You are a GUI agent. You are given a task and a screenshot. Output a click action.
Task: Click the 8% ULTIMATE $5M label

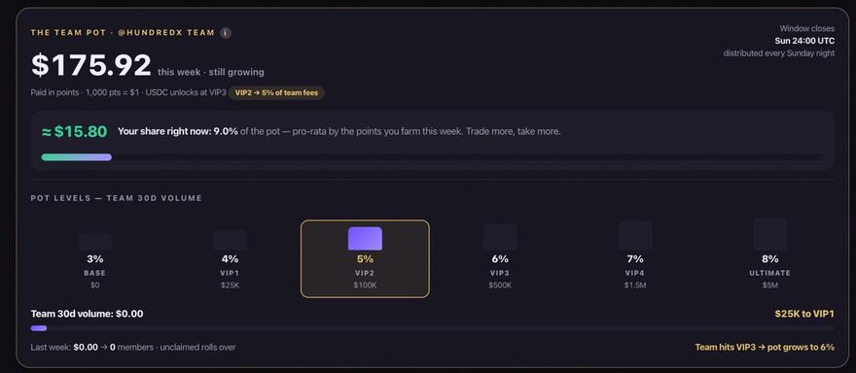coord(770,272)
